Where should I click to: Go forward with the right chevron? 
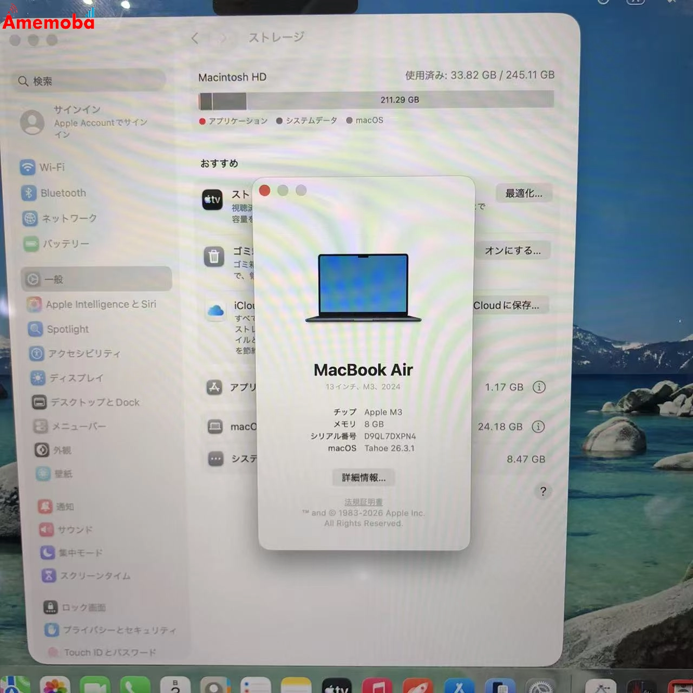click(223, 38)
